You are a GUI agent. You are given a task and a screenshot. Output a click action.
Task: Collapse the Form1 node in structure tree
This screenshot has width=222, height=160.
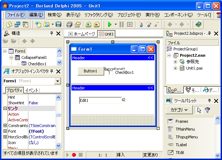pos(5,51)
